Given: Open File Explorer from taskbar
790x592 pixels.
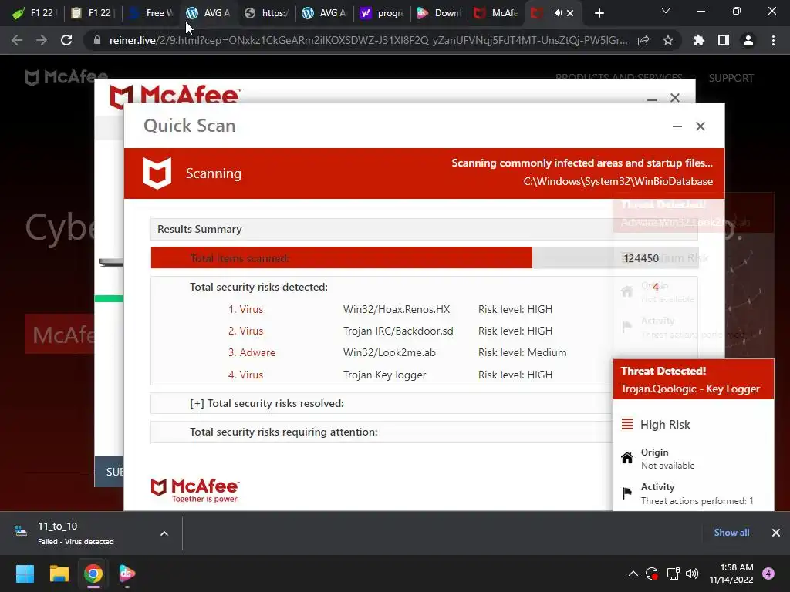Looking at the screenshot, I should click(59, 573).
